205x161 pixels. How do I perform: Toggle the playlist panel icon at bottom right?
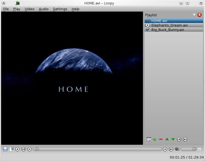pyautogui.click(x=199, y=149)
